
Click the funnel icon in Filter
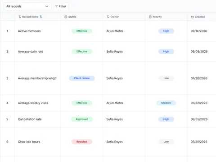(x=56, y=6)
